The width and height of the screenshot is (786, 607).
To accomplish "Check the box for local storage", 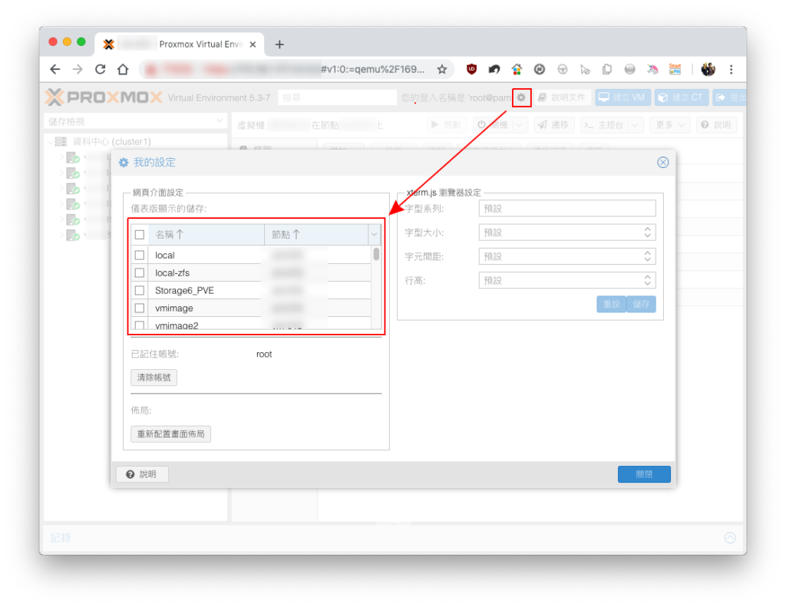I will click(x=140, y=255).
